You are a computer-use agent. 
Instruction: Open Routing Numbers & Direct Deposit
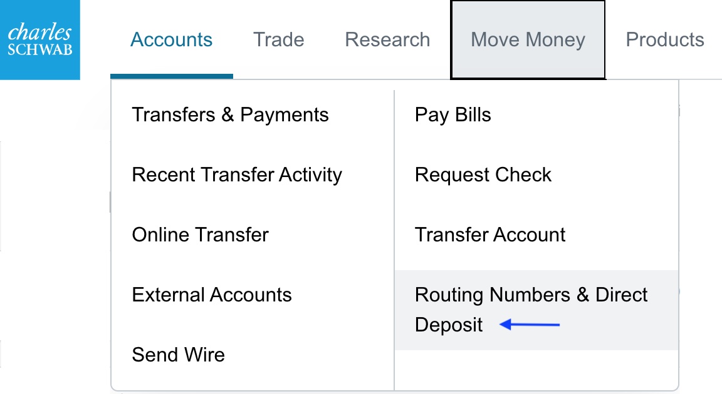pyautogui.click(x=531, y=295)
